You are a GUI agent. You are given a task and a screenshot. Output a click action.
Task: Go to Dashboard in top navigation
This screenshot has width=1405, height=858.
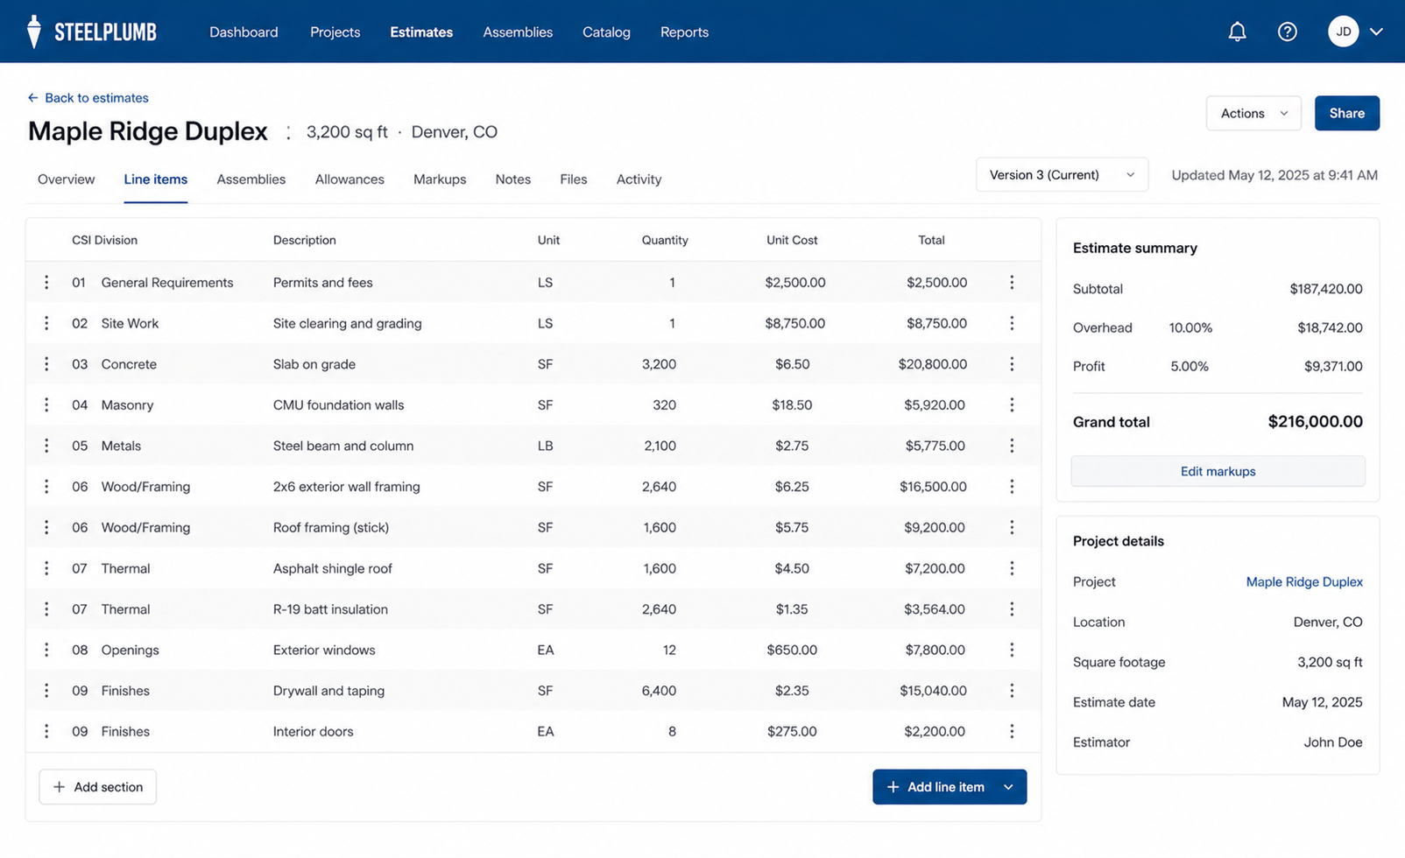click(244, 32)
